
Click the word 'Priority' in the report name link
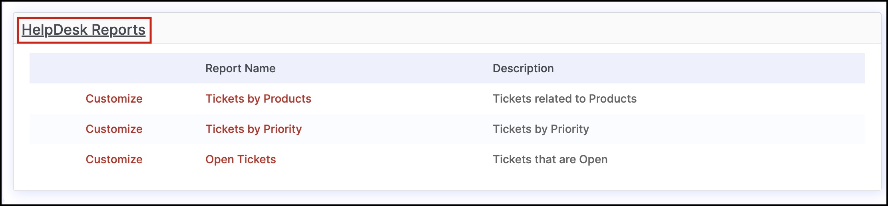pyautogui.click(x=283, y=129)
